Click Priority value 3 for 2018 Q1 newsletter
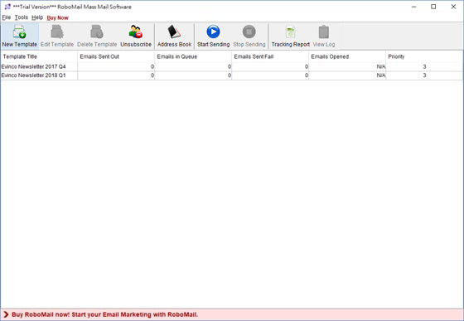The height and width of the screenshot is (321, 464). [424, 75]
